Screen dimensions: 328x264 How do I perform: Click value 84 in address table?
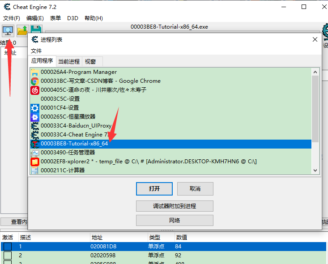click(x=178, y=247)
